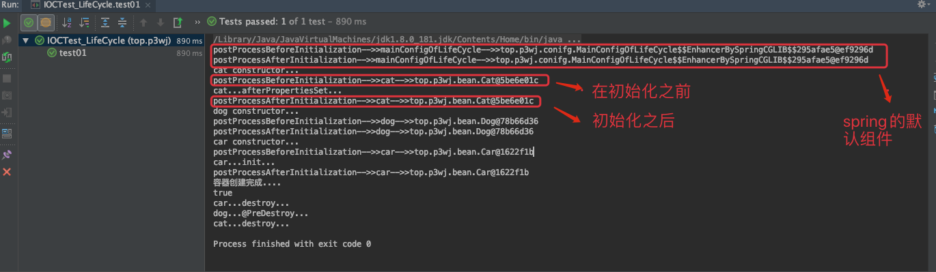Collapse the IOCTest_LifeCycle tree node

(26, 41)
